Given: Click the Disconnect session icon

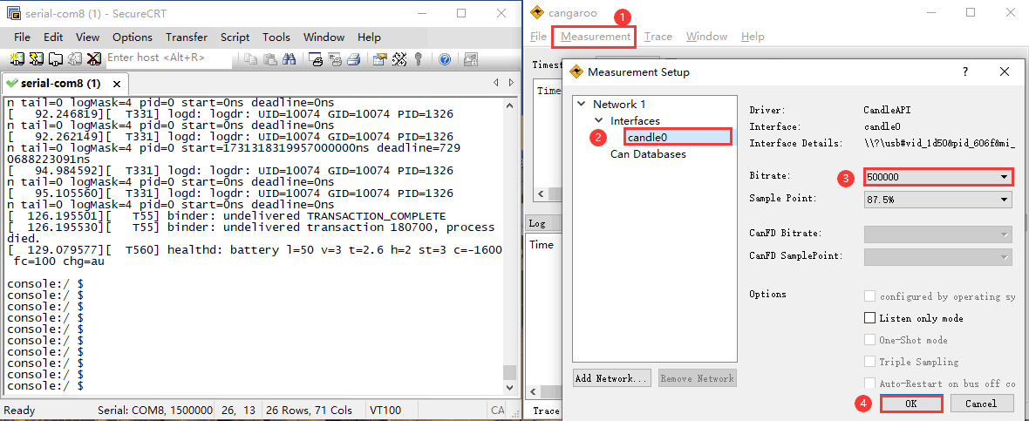Looking at the screenshot, I should 94,59.
